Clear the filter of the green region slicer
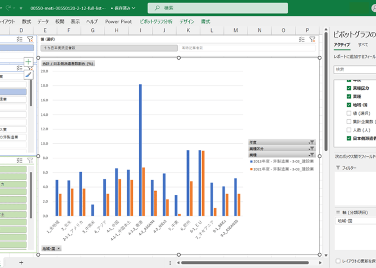The image size is (376, 268). click(x=30, y=160)
